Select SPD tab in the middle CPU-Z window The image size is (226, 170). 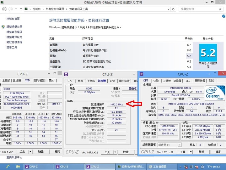[x=112, y=81]
